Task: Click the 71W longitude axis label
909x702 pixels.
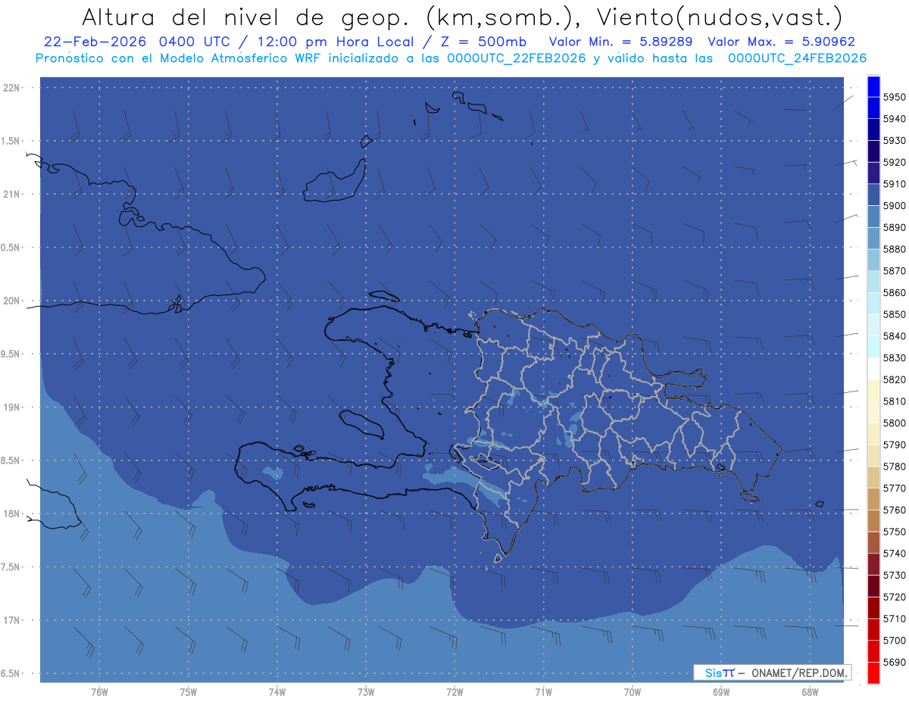Action: (x=543, y=692)
